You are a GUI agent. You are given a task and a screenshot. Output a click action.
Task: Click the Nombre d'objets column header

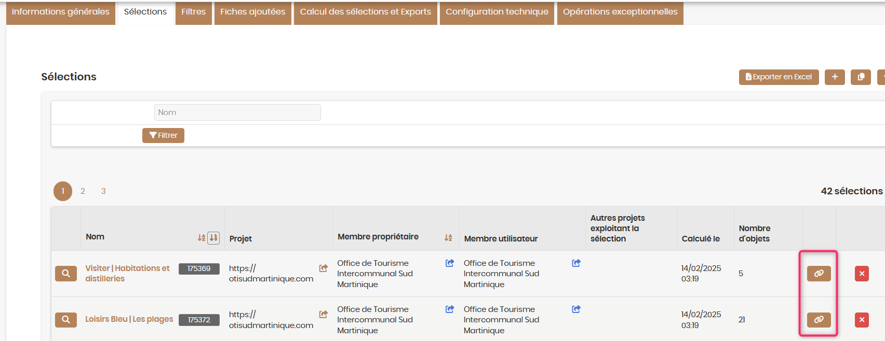755,234
